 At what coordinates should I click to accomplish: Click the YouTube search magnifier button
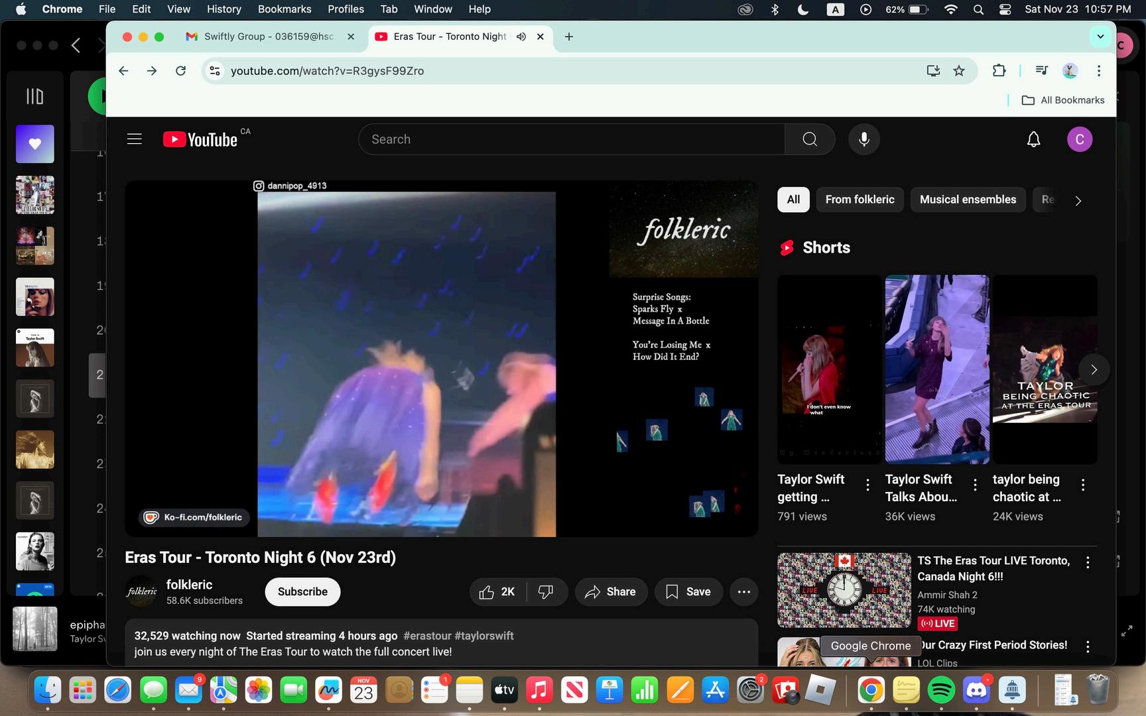point(810,139)
